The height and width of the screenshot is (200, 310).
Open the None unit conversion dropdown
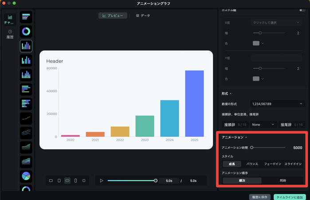(263, 125)
